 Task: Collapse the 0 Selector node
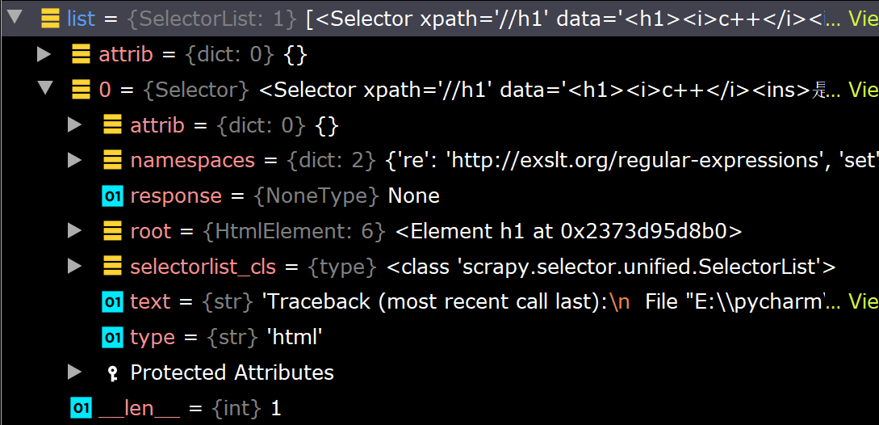pyautogui.click(x=44, y=89)
